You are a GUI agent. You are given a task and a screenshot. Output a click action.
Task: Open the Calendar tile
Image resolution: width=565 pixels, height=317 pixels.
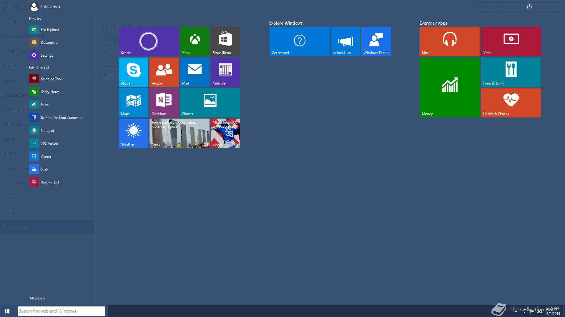point(225,72)
